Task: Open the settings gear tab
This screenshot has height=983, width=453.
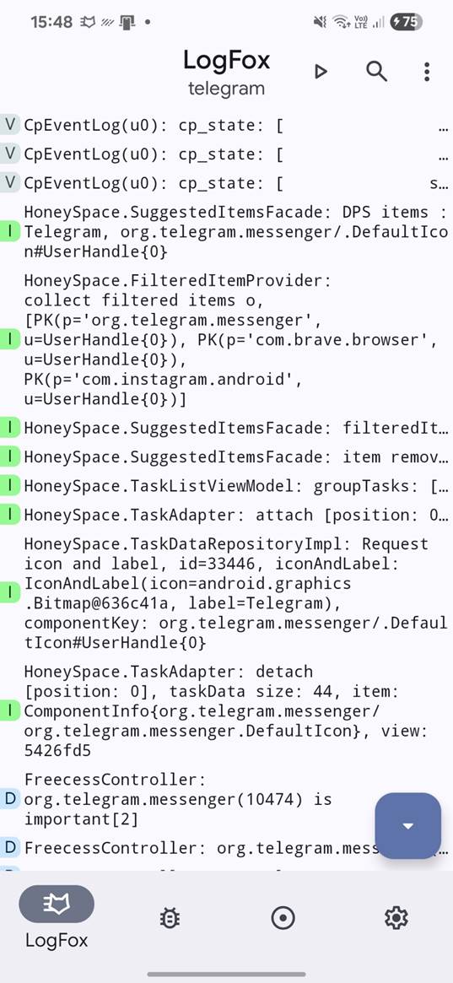Action: [396, 918]
